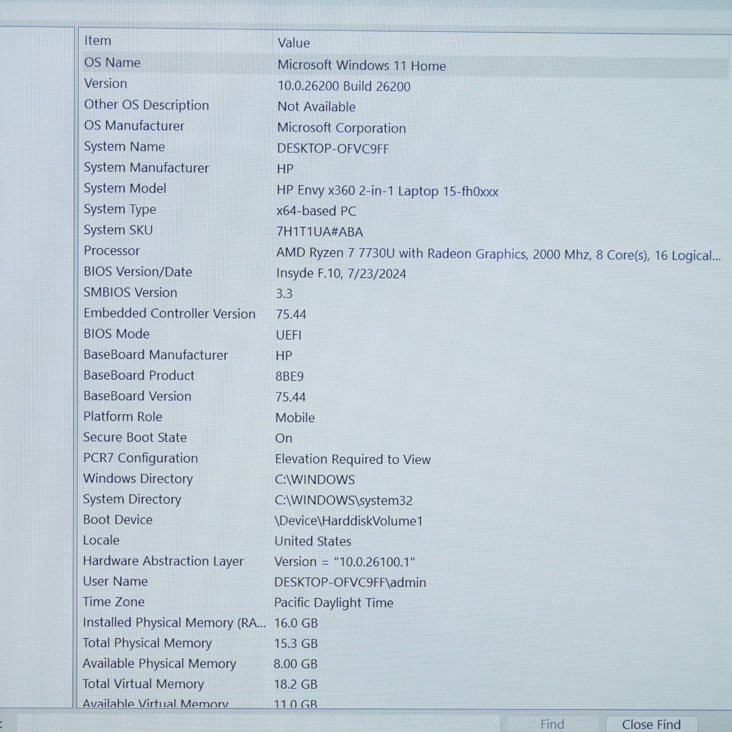
Task: Select the "DESKTOP-OFVC9FF\admin" value
Action: pyautogui.click(x=351, y=583)
